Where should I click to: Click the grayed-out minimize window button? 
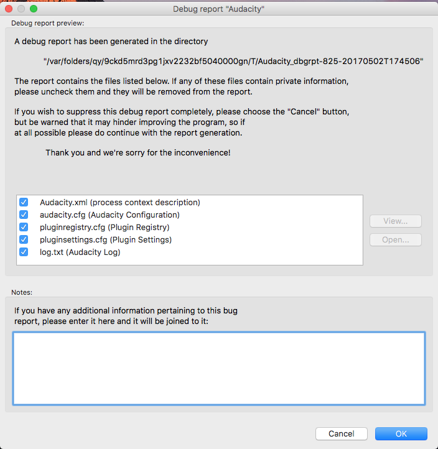point(21,9)
